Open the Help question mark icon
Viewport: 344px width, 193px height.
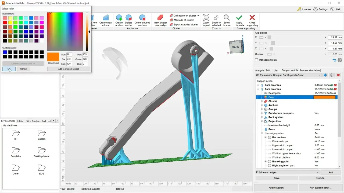click(x=332, y=9)
